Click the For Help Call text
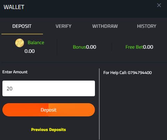167x140 pixels. click(x=115, y=73)
